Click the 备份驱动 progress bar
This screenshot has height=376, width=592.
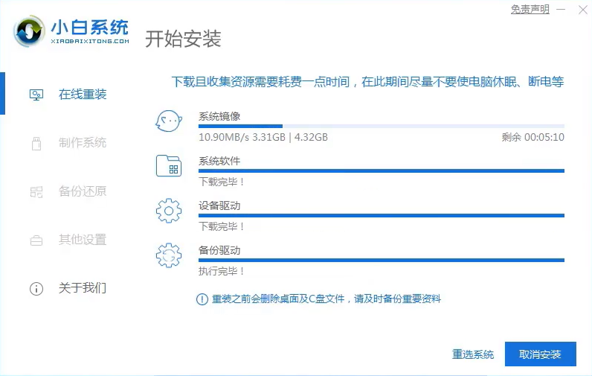381,261
